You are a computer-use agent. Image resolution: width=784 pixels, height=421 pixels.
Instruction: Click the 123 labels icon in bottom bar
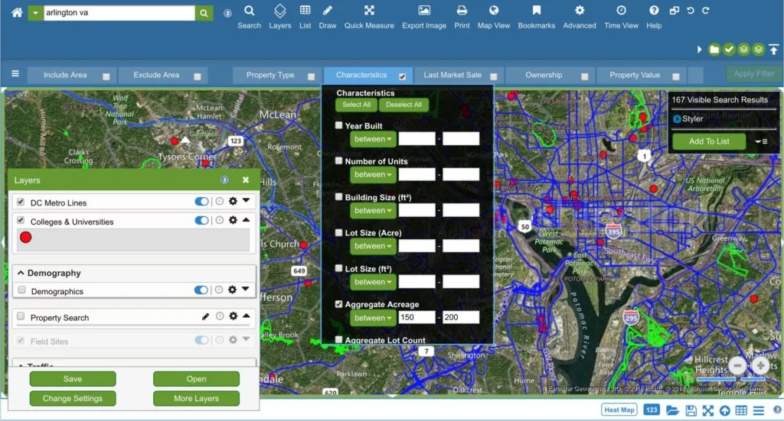651,410
